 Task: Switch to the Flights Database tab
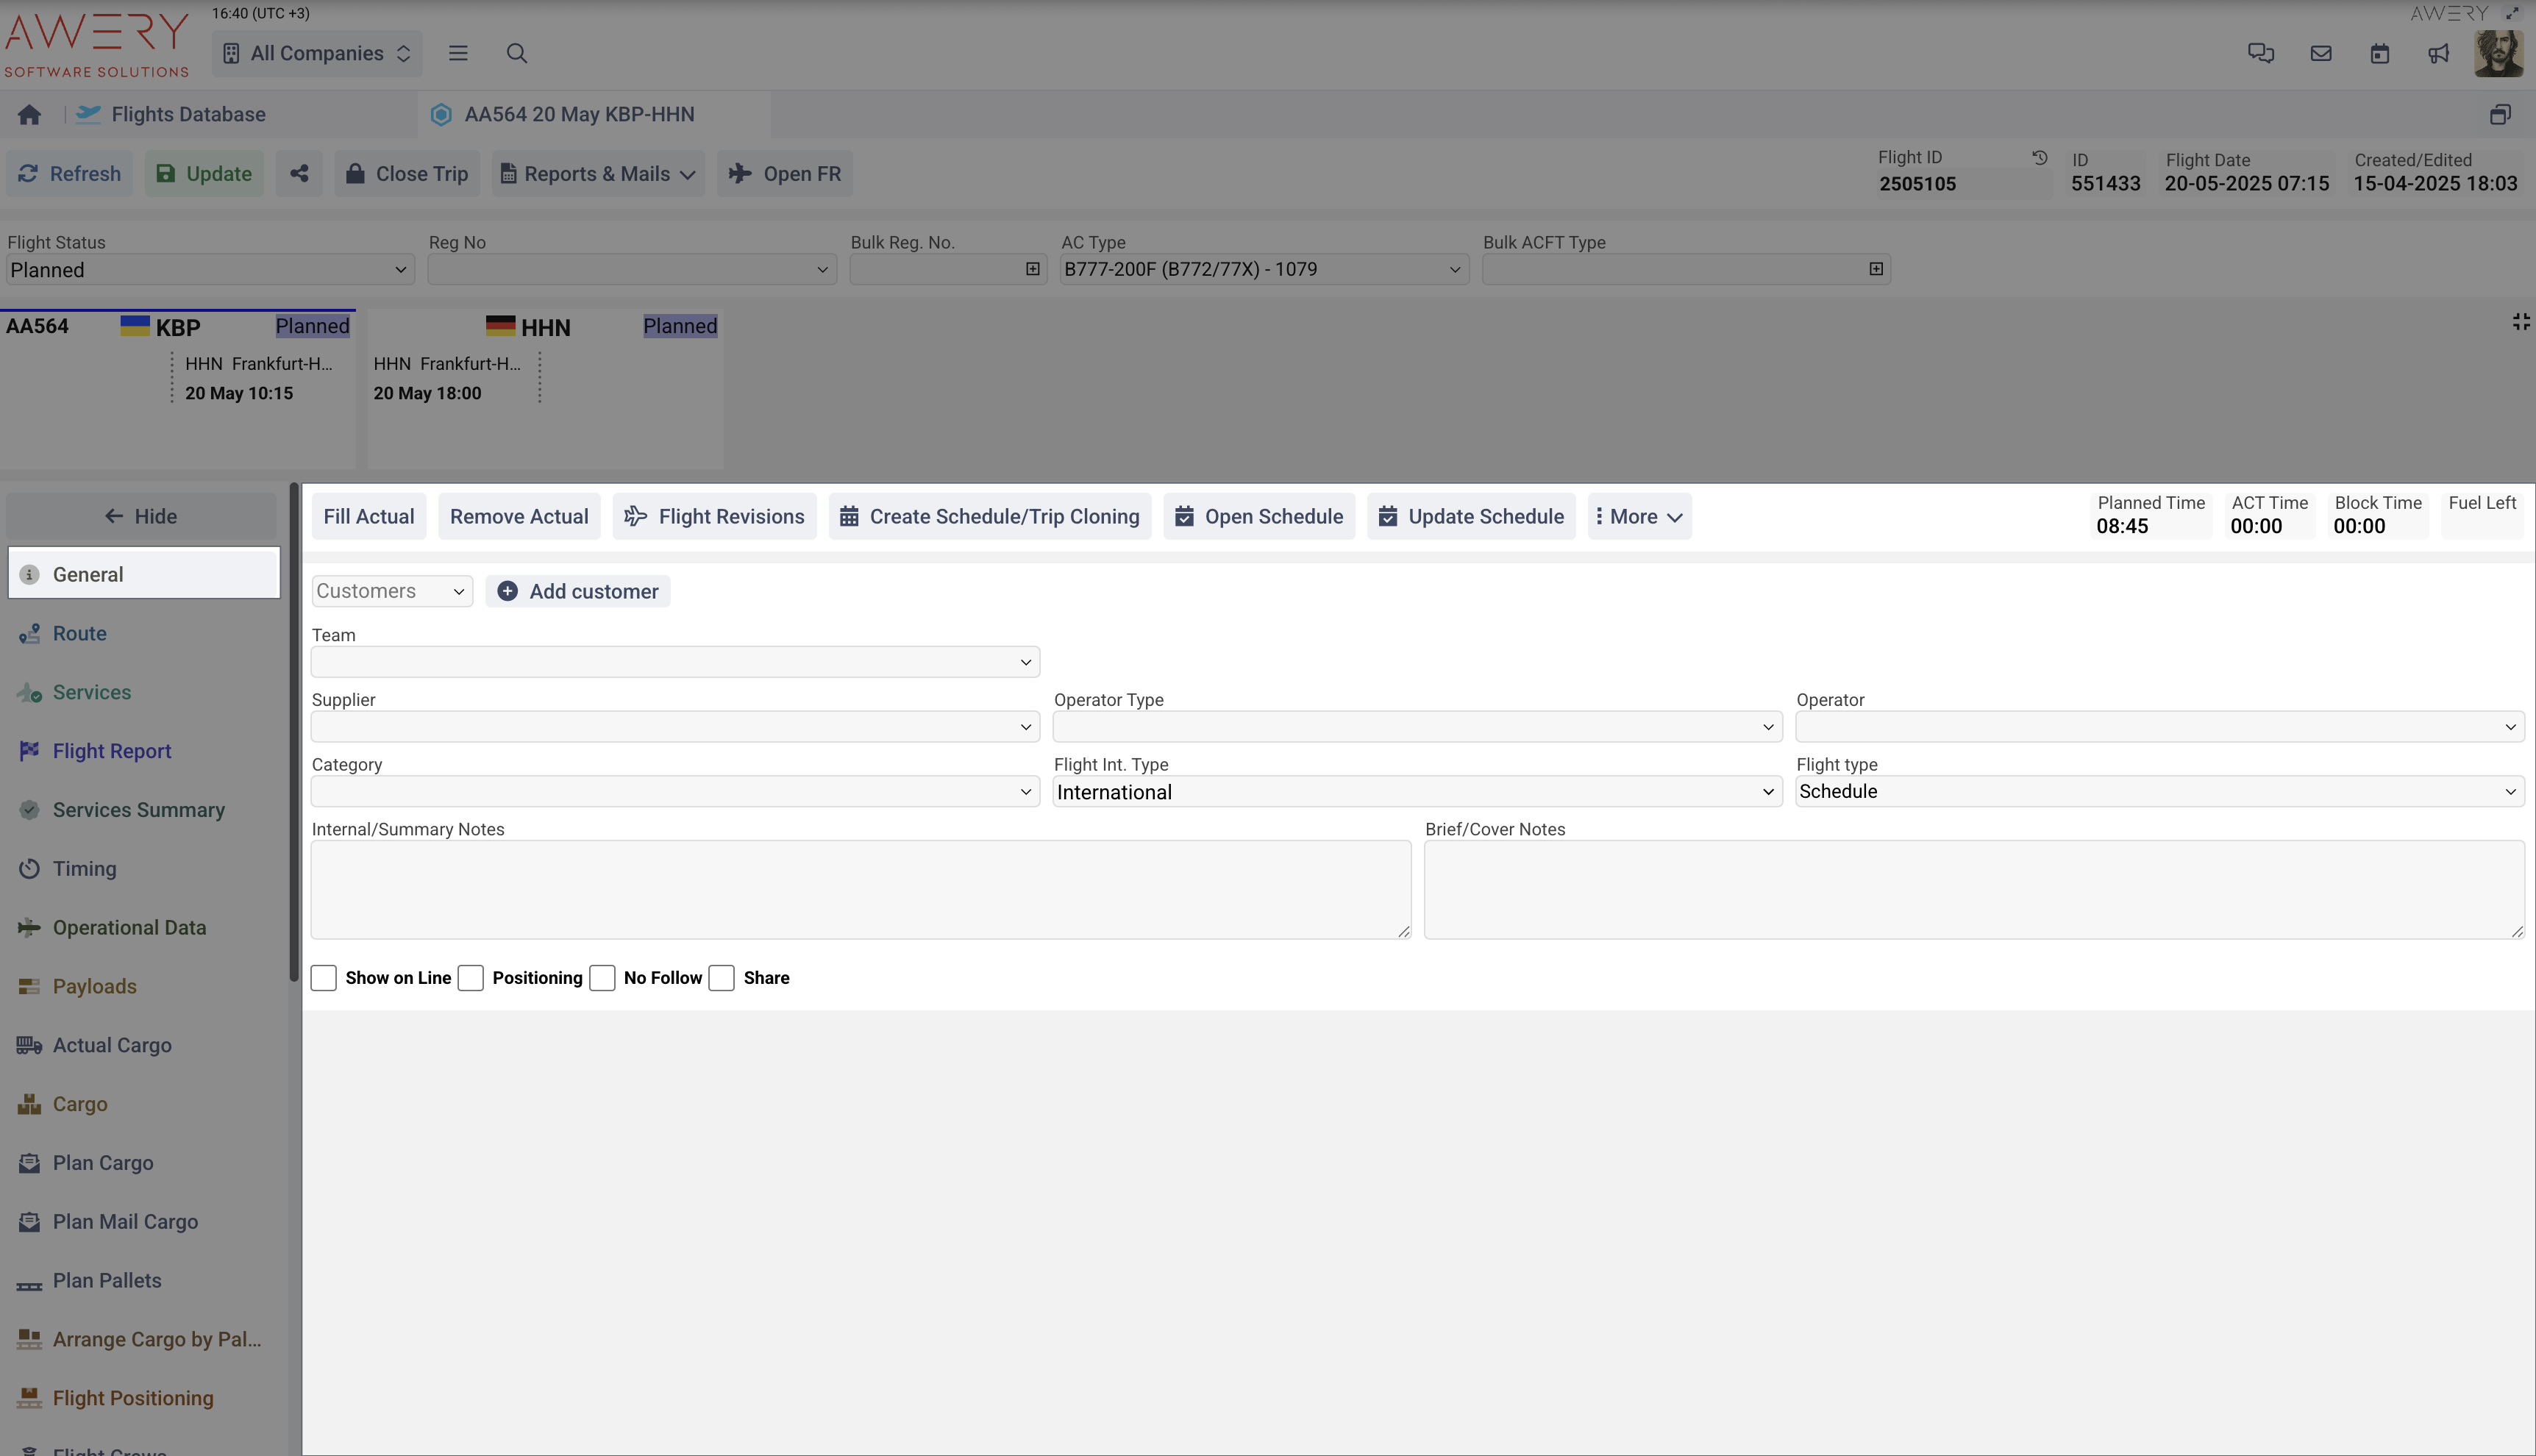click(188, 115)
